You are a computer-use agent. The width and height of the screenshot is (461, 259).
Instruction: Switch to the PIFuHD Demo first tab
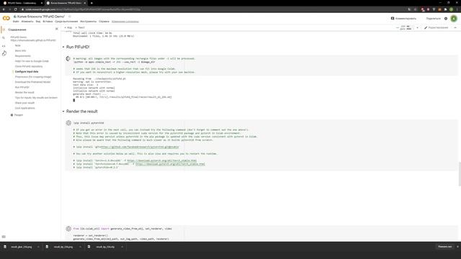(x=22, y=3)
